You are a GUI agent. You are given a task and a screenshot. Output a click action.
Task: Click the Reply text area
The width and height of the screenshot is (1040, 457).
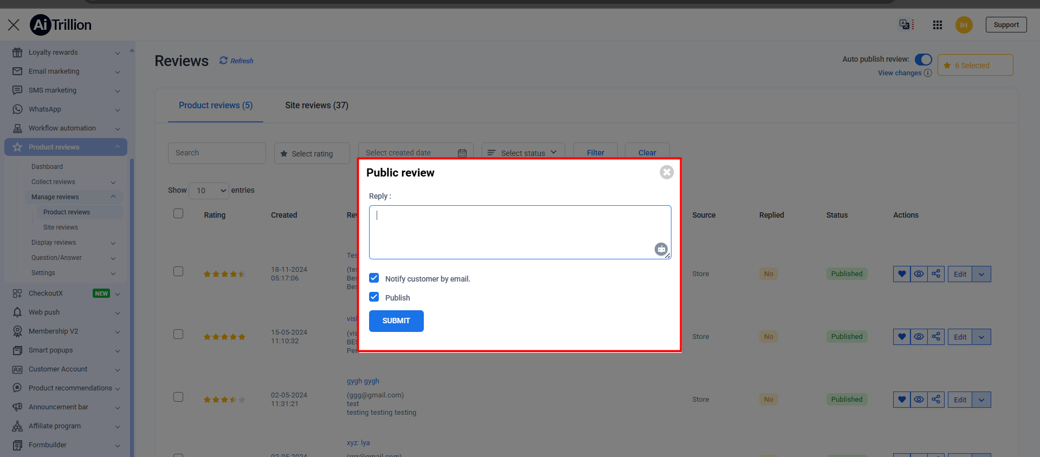pyautogui.click(x=520, y=232)
